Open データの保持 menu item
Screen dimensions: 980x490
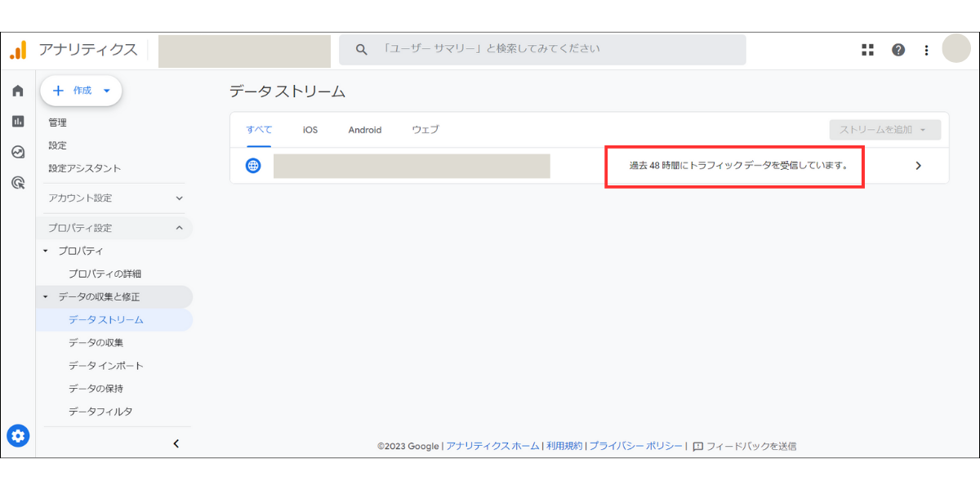(96, 388)
